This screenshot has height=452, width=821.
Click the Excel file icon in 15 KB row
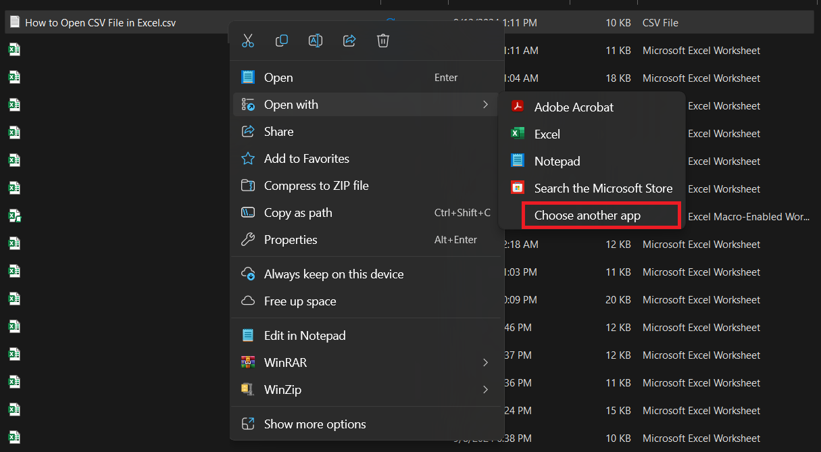(x=14, y=410)
